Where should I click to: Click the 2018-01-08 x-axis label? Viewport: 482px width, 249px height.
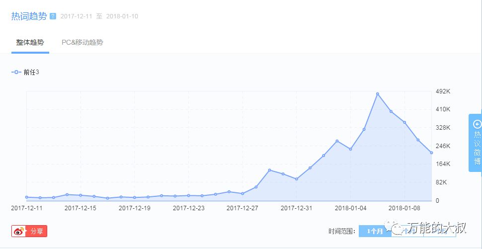[404, 208]
